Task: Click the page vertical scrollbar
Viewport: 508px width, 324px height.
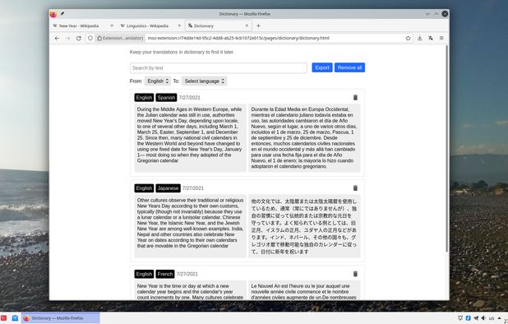Action: pyautogui.click(x=447, y=148)
